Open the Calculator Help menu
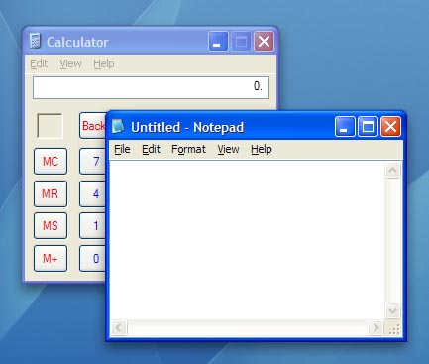The height and width of the screenshot is (364, 429). (104, 63)
